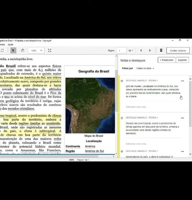Viewport: 192px width, 200px height.
Task: Open the 'semiárido' link in text
Action: [53, 124]
